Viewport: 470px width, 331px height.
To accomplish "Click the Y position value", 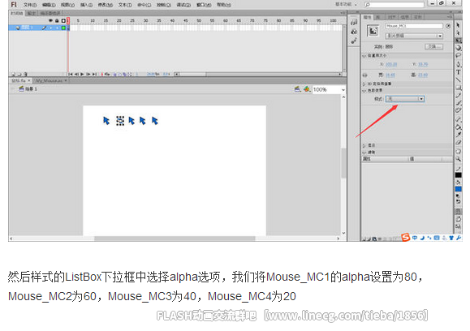I will [423, 64].
